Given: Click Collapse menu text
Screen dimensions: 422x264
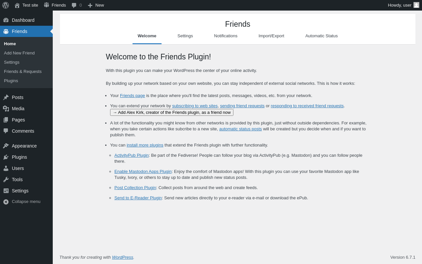Looking at the screenshot, I should click(x=26, y=202).
